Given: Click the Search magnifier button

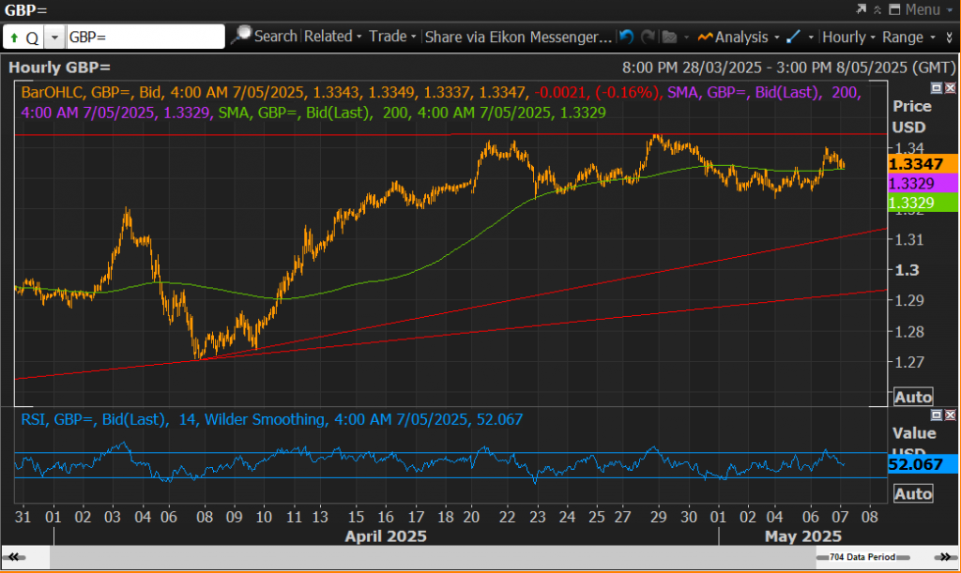Looking at the screenshot, I should (x=265, y=37).
